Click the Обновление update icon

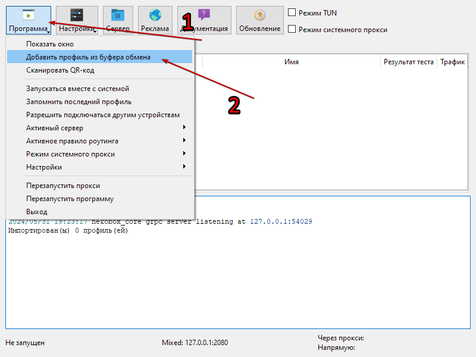pos(259,16)
